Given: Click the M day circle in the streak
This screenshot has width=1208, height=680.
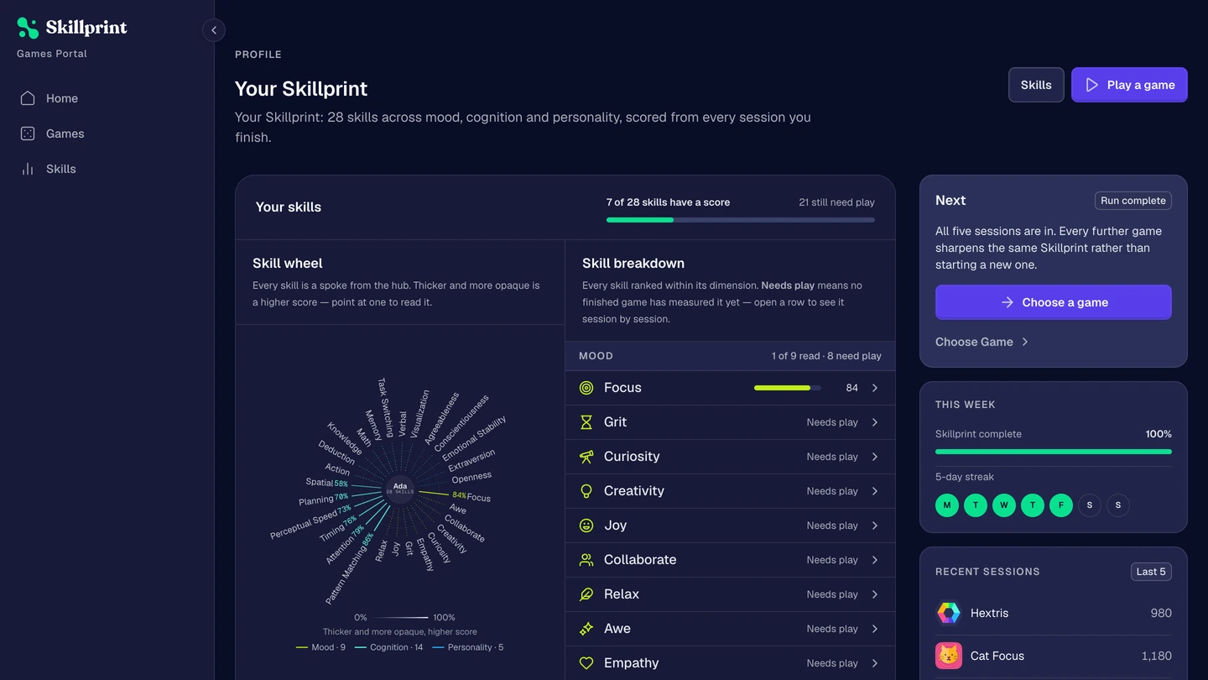Looking at the screenshot, I should pos(947,505).
